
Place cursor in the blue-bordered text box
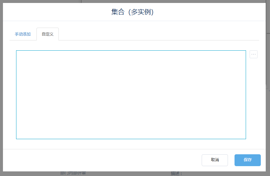[x=131, y=94]
